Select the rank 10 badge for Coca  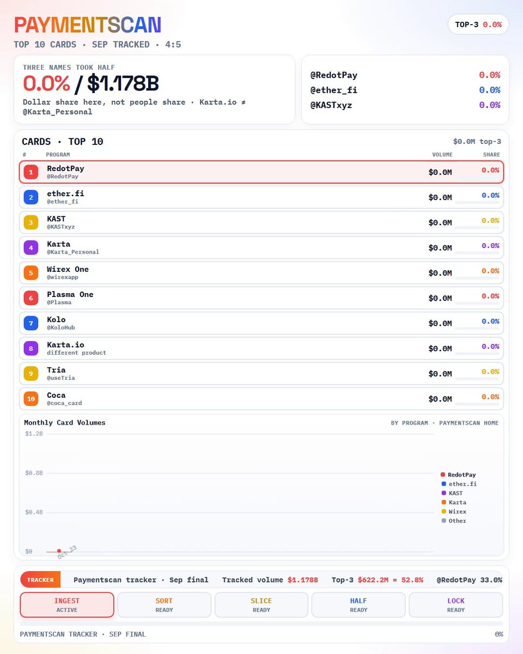pos(31,399)
